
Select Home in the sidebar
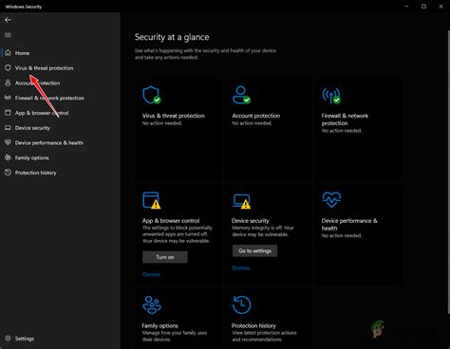point(22,53)
